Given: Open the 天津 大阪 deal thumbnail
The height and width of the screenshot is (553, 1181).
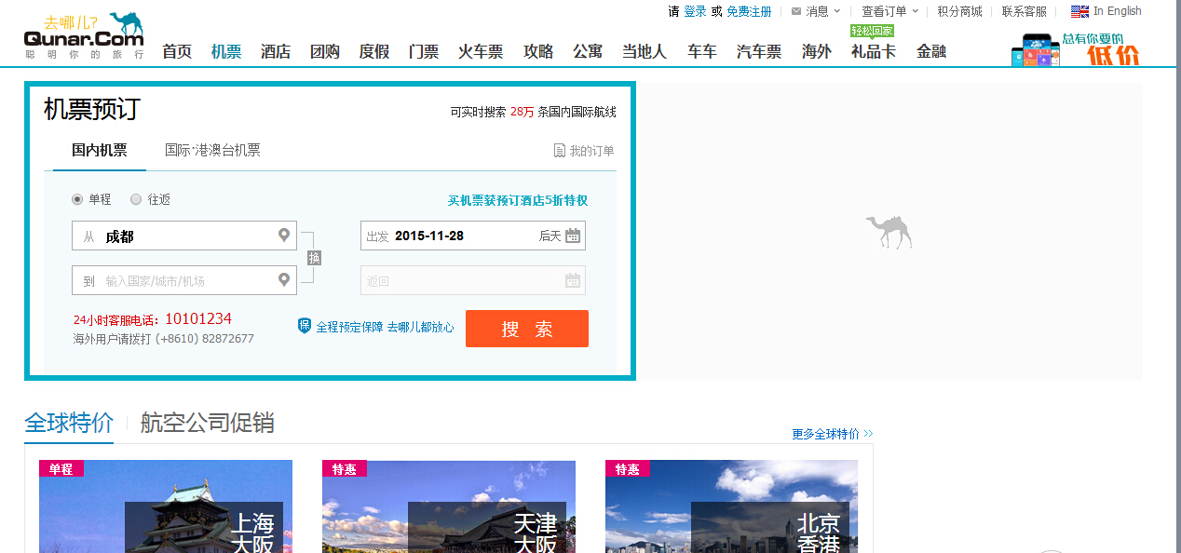Looking at the screenshot, I should click(x=448, y=506).
